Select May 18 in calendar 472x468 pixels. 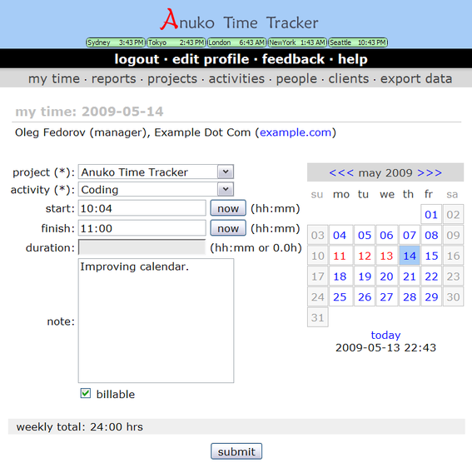340,276
